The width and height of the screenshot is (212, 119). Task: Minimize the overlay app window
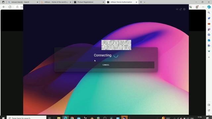177,9
